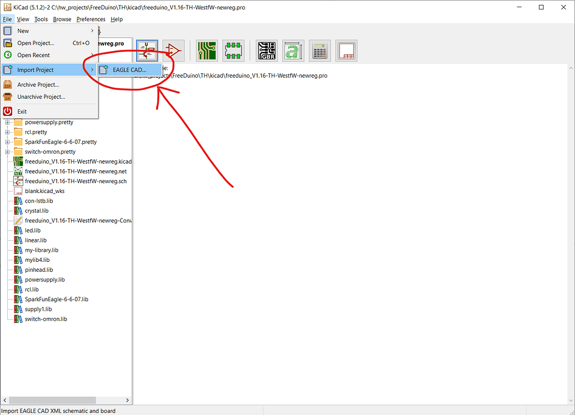575x415 pixels.
Task: Select Archive Project from the menu
Action: pos(37,84)
